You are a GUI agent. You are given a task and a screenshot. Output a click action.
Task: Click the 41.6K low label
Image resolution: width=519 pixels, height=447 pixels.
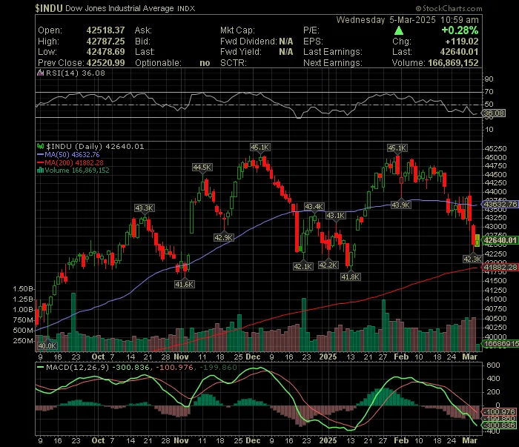tap(185, 284)
